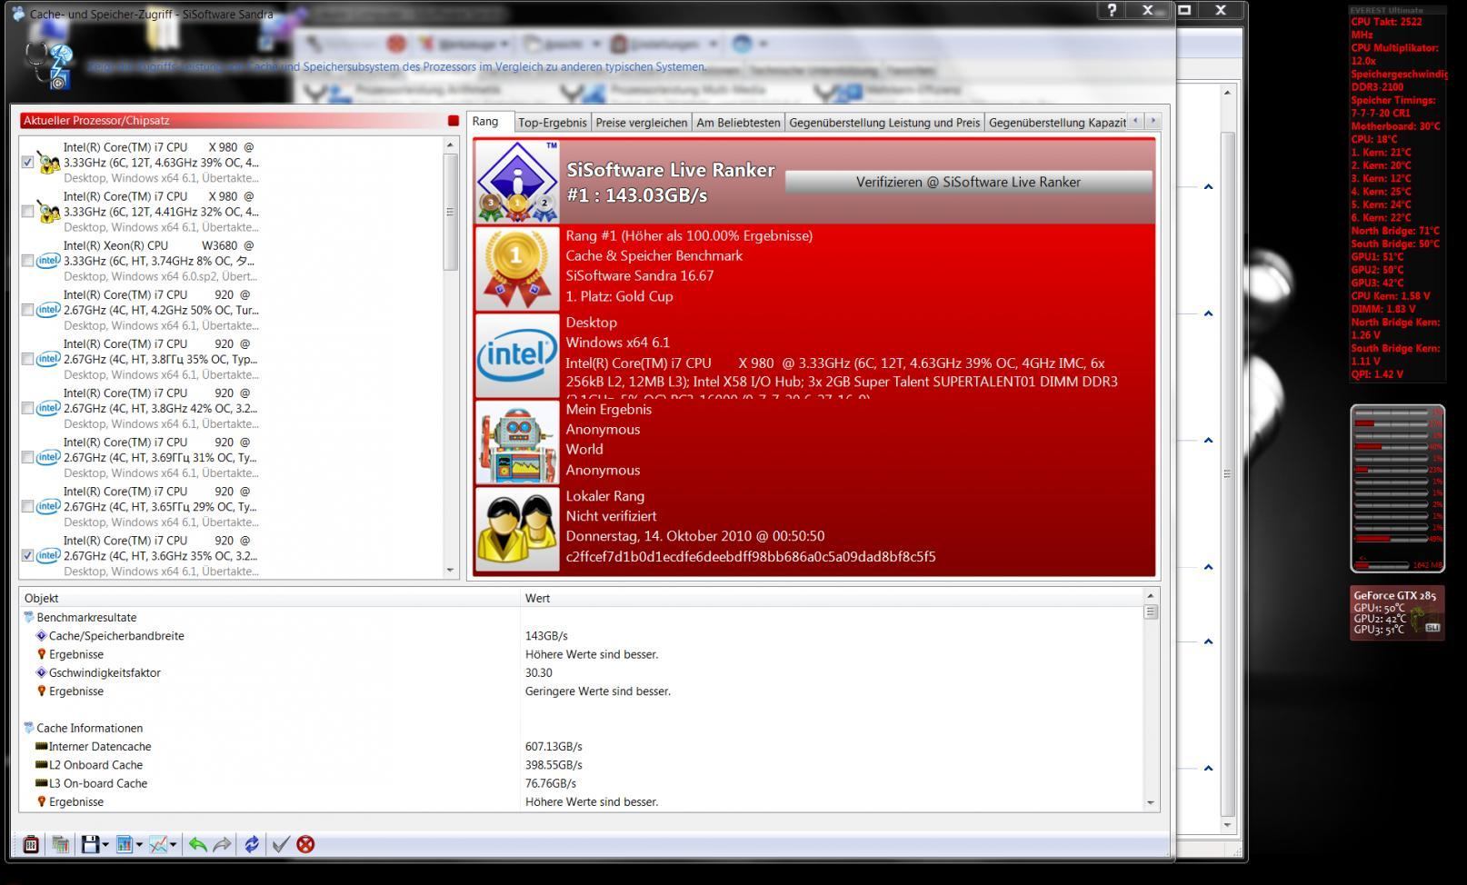The image size is (1467, 885).
Task: Click the red cancel X icon
Action: [305, 844]
